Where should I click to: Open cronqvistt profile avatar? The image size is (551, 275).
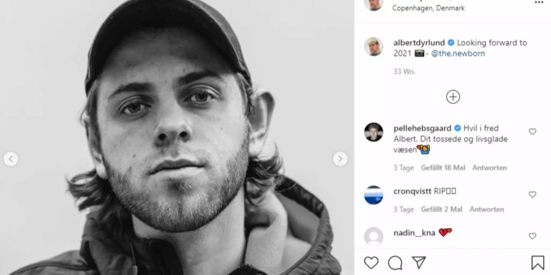tap(373, 195)
